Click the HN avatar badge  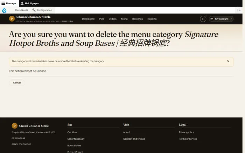click(212, 19)
